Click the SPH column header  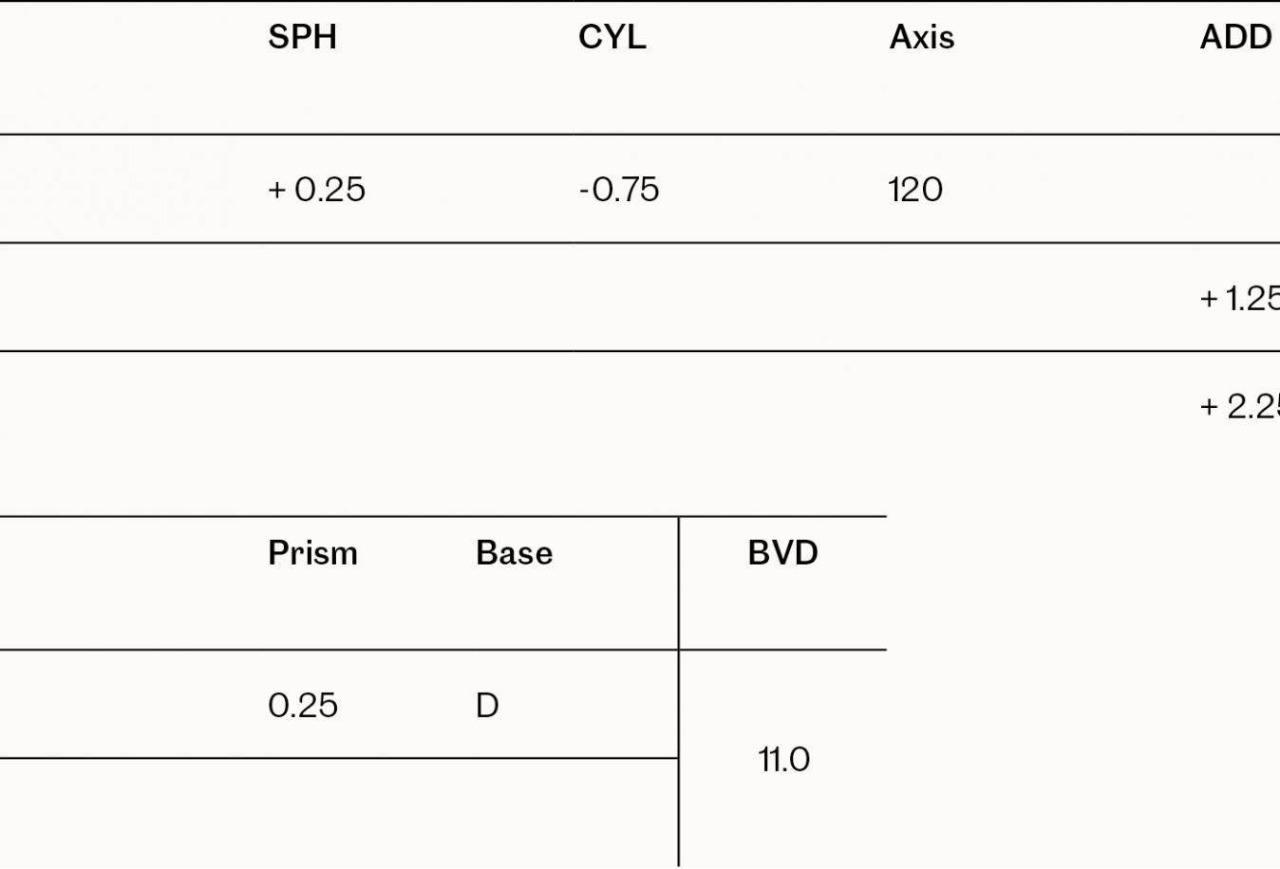tap(302, 37)
